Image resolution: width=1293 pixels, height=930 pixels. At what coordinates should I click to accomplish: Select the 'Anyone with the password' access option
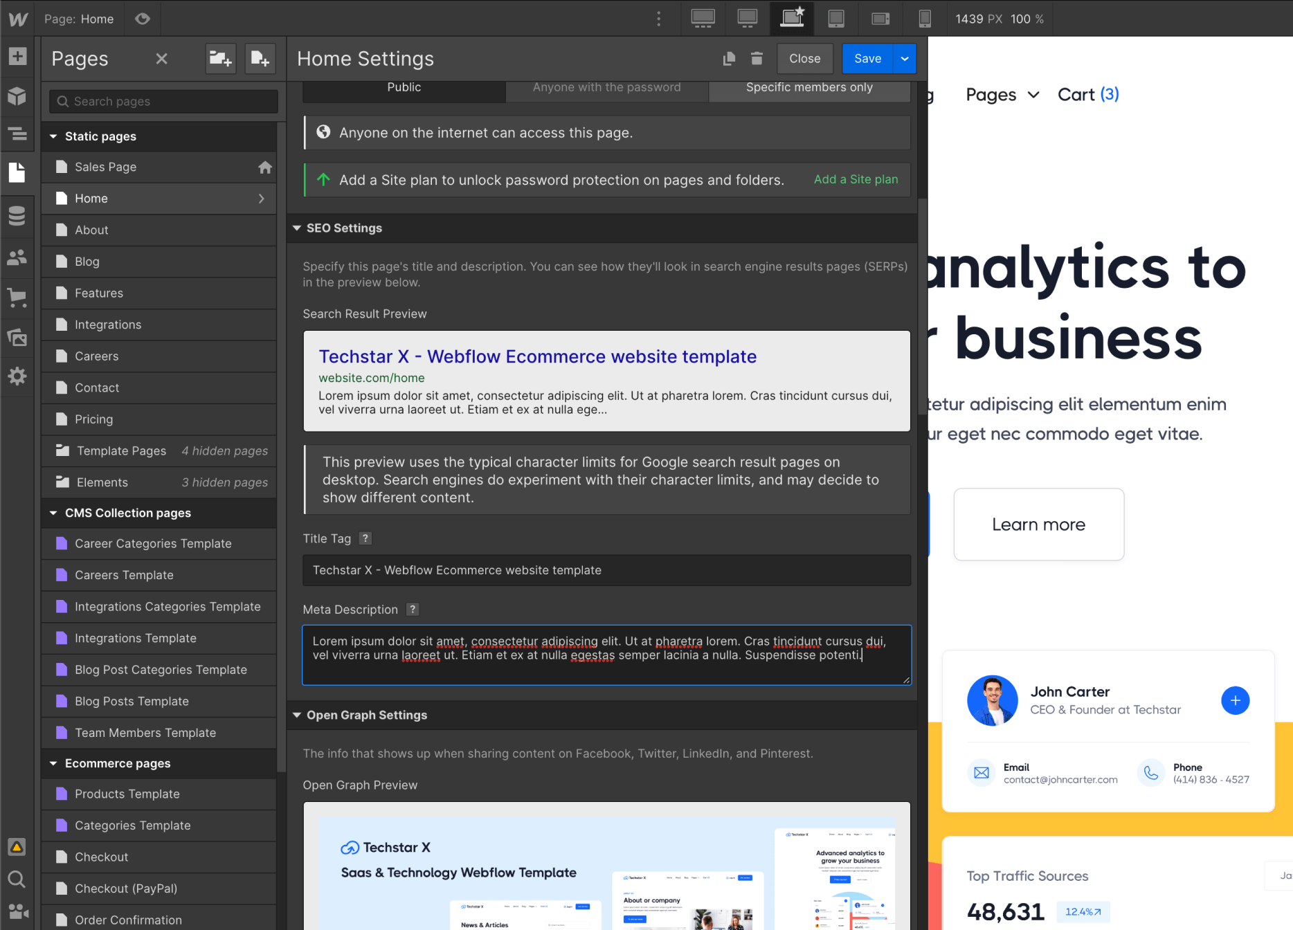pyautogui.click(x=606, y=87)
